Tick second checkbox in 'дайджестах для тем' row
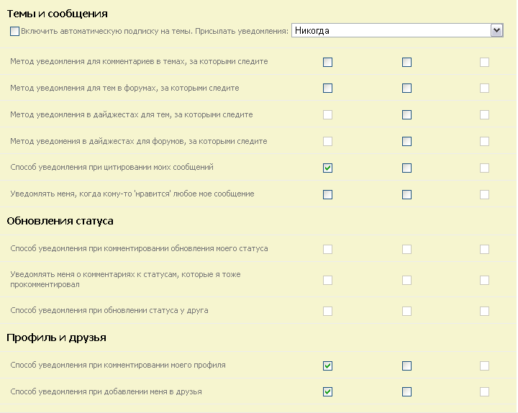 click(406, 114)
